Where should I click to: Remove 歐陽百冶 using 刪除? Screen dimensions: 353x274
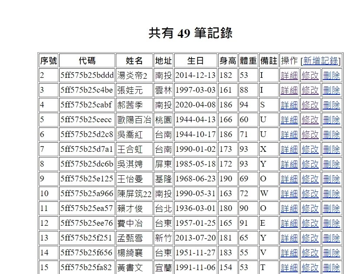331,120
